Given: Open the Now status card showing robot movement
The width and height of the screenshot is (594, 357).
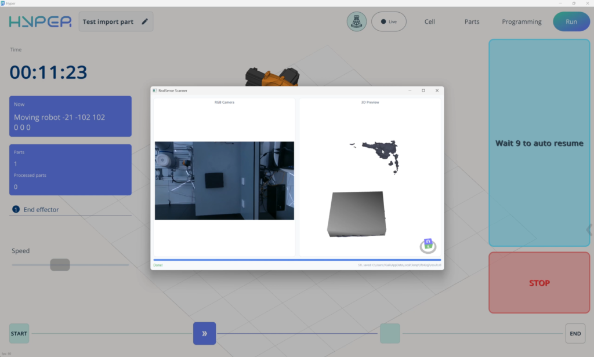Looking at the screenshot, I should [70, 116].
